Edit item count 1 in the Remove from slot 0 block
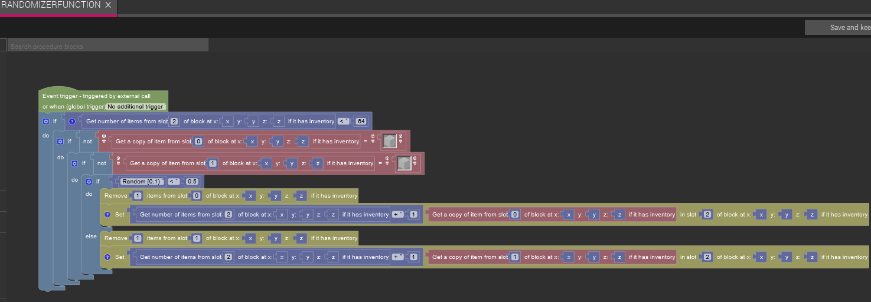871x302 pixels. coord(138,196)
